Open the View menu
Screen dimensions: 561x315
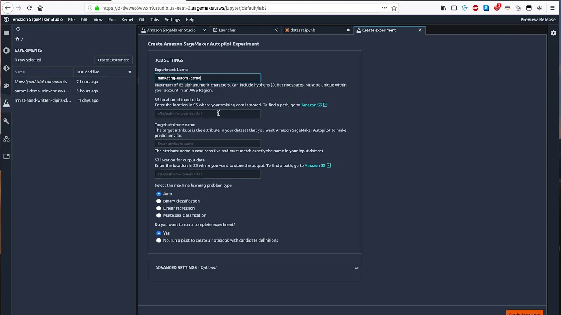coord(98,19)
